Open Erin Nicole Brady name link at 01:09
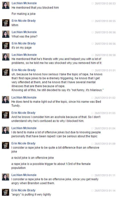Viewport: 119px width, 198px height. click(x=23, y=143)
